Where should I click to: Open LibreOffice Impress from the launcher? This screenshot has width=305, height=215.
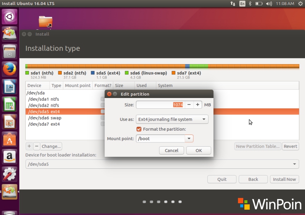9,122
